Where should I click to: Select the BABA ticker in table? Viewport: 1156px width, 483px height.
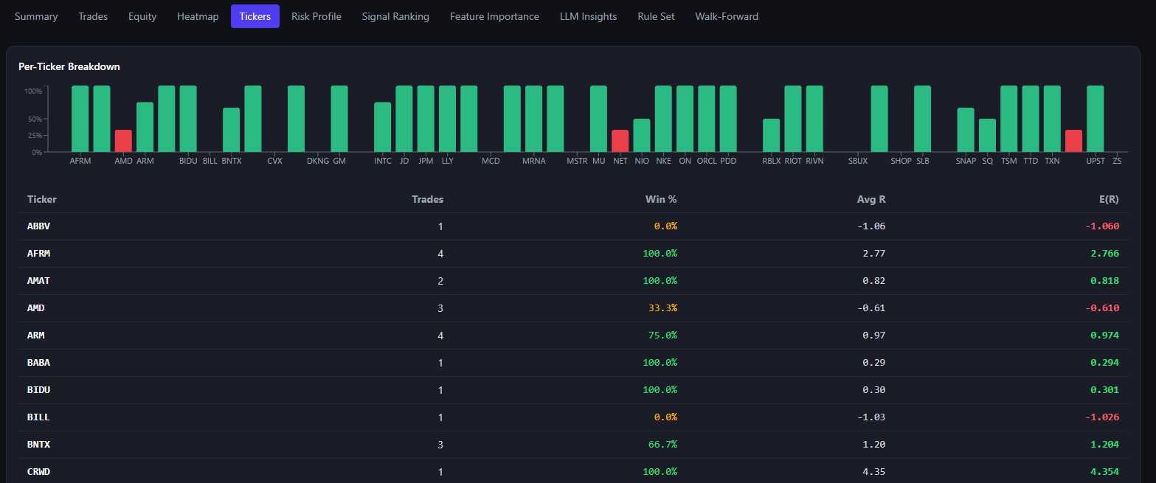tap(38, 363)
